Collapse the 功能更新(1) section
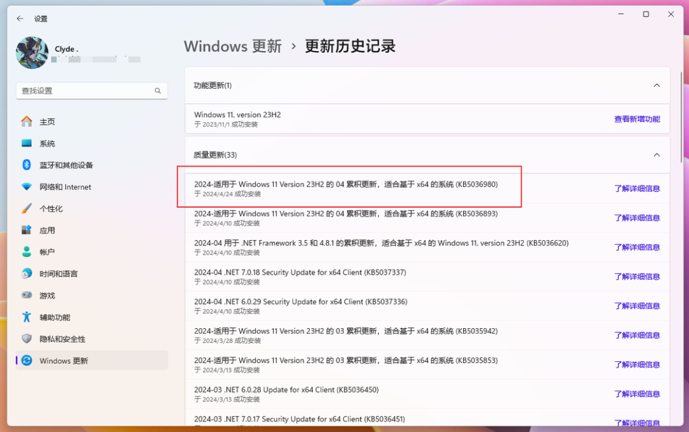This screenshot has width=689, height=432. [656, 85]
